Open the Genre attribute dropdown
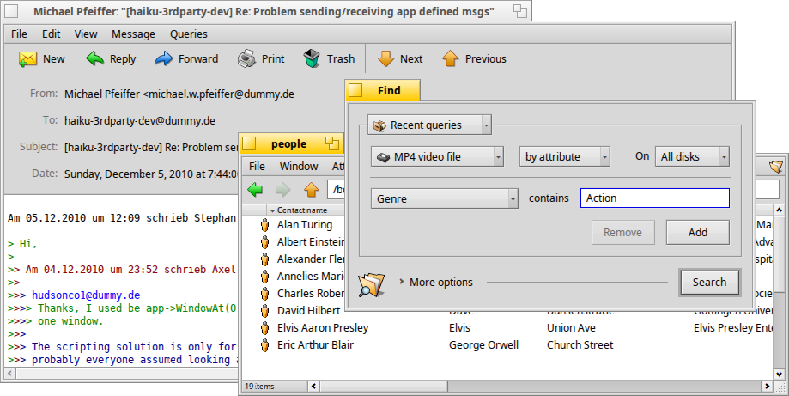 click(x=445, y=198)
